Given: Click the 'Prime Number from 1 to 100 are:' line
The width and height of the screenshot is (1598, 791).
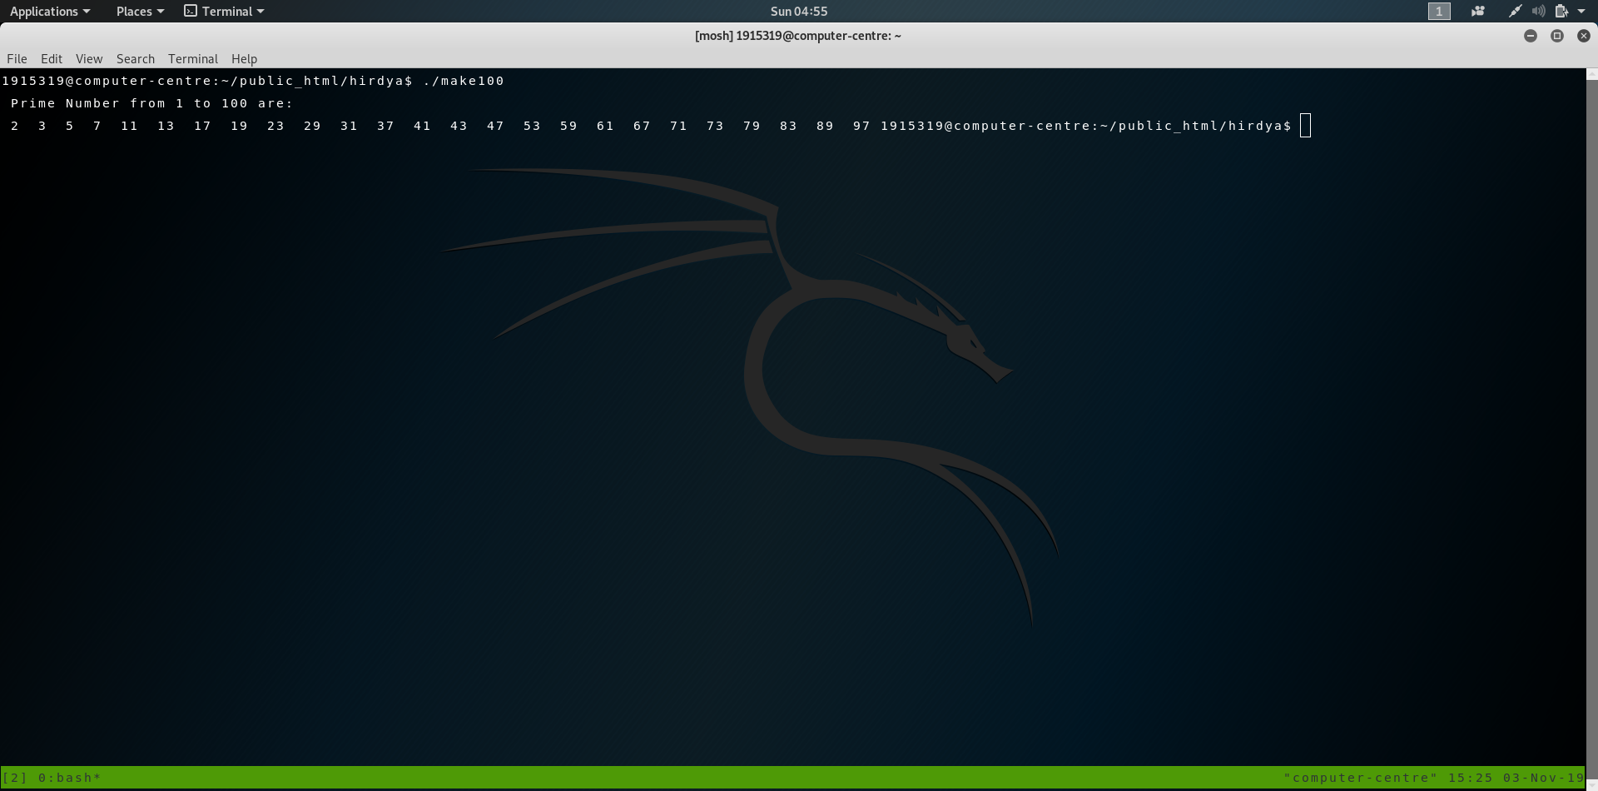Looking at the screenshot, I should (x=151, y=103).
